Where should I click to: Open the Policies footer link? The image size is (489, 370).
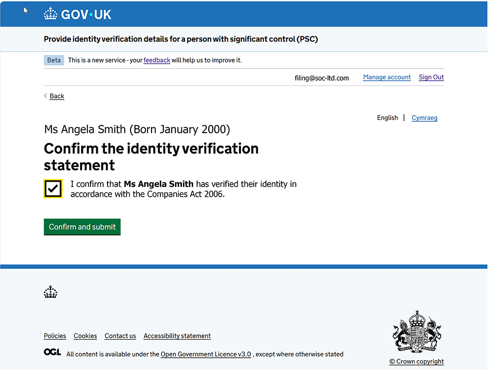[x=55, y=336]
